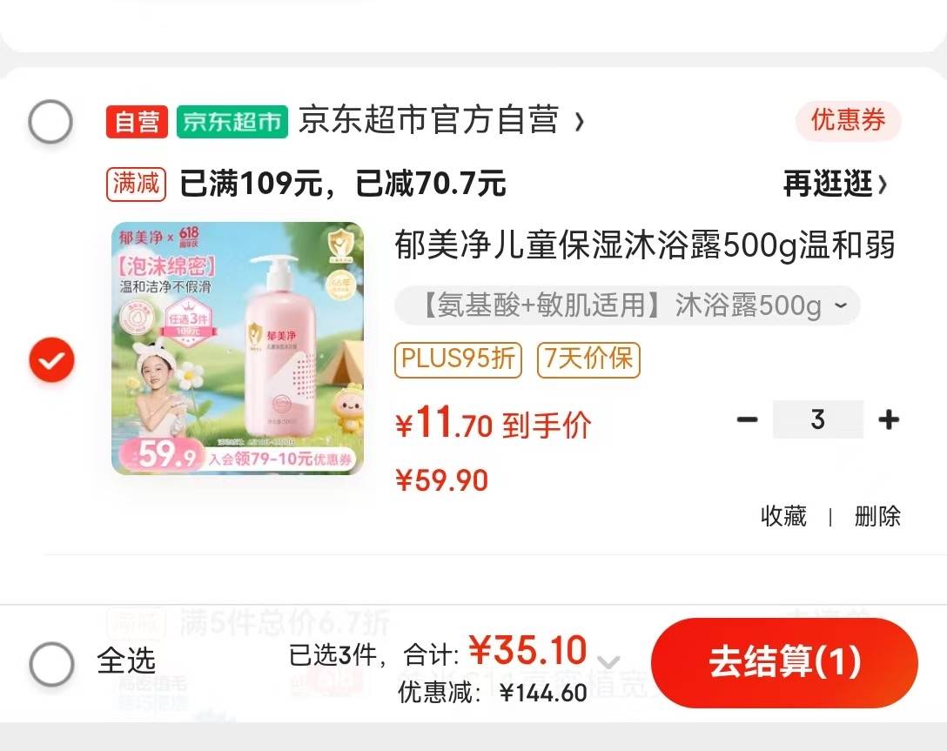This screenshot has width=947, height=751.
Task: Open store via chevron after 京东超市官方自营
Action: 579,122
